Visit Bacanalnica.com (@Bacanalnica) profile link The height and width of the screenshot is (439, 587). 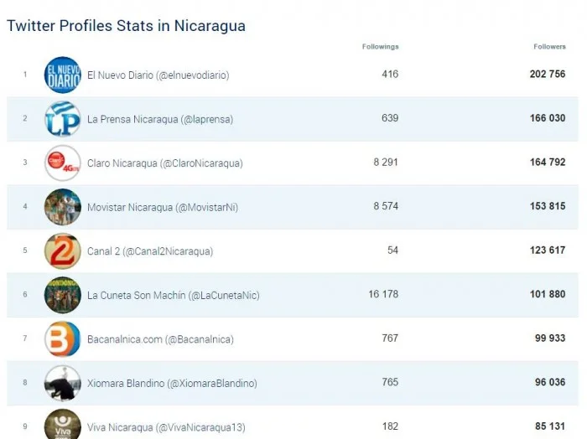[160, 339]
